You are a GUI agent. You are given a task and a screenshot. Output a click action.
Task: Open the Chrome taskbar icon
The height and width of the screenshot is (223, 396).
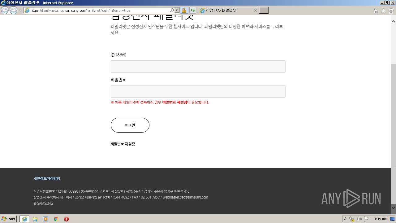[56, 219]
